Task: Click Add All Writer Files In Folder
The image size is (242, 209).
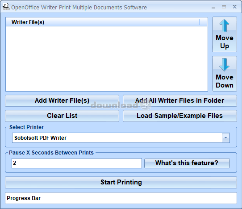Action: pyautogui.click(x=180, y=100)
